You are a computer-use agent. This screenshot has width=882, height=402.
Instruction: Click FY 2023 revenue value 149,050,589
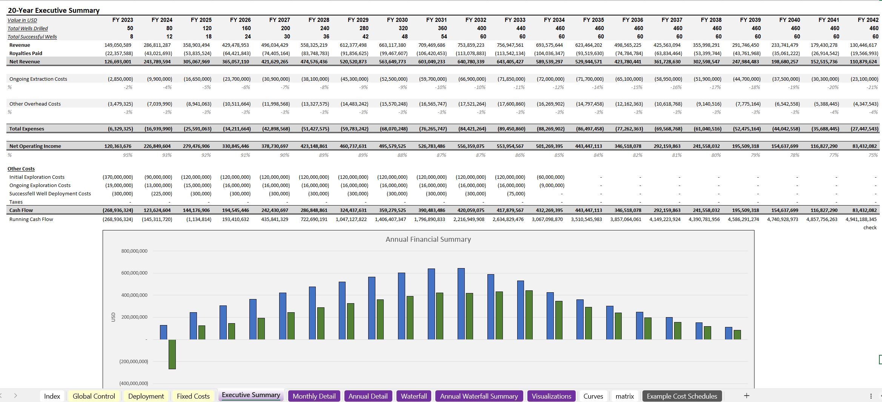[118, 45]
